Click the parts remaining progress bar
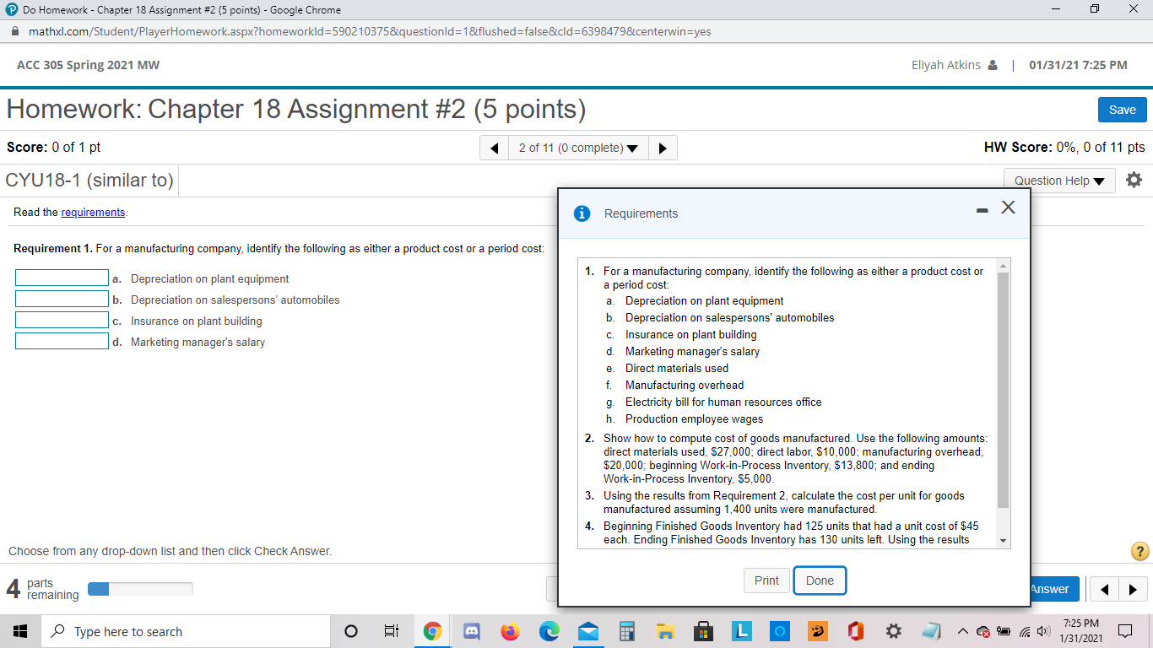Image resolution: width=1153 pixels, height=648 pixels. pyautogui.click(x=140, y=589)
